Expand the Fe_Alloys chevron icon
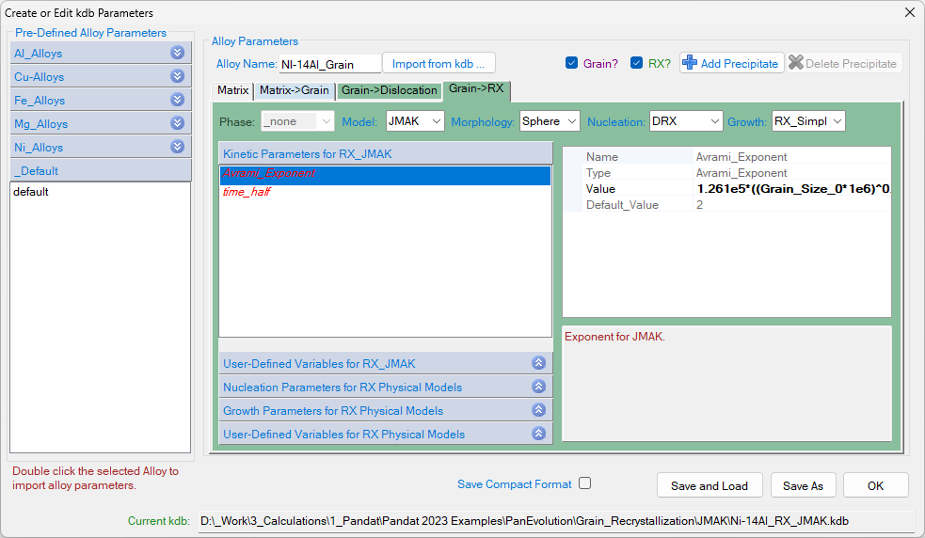The height and width of the screenshot is (538, 925). (x=177, y=100)
